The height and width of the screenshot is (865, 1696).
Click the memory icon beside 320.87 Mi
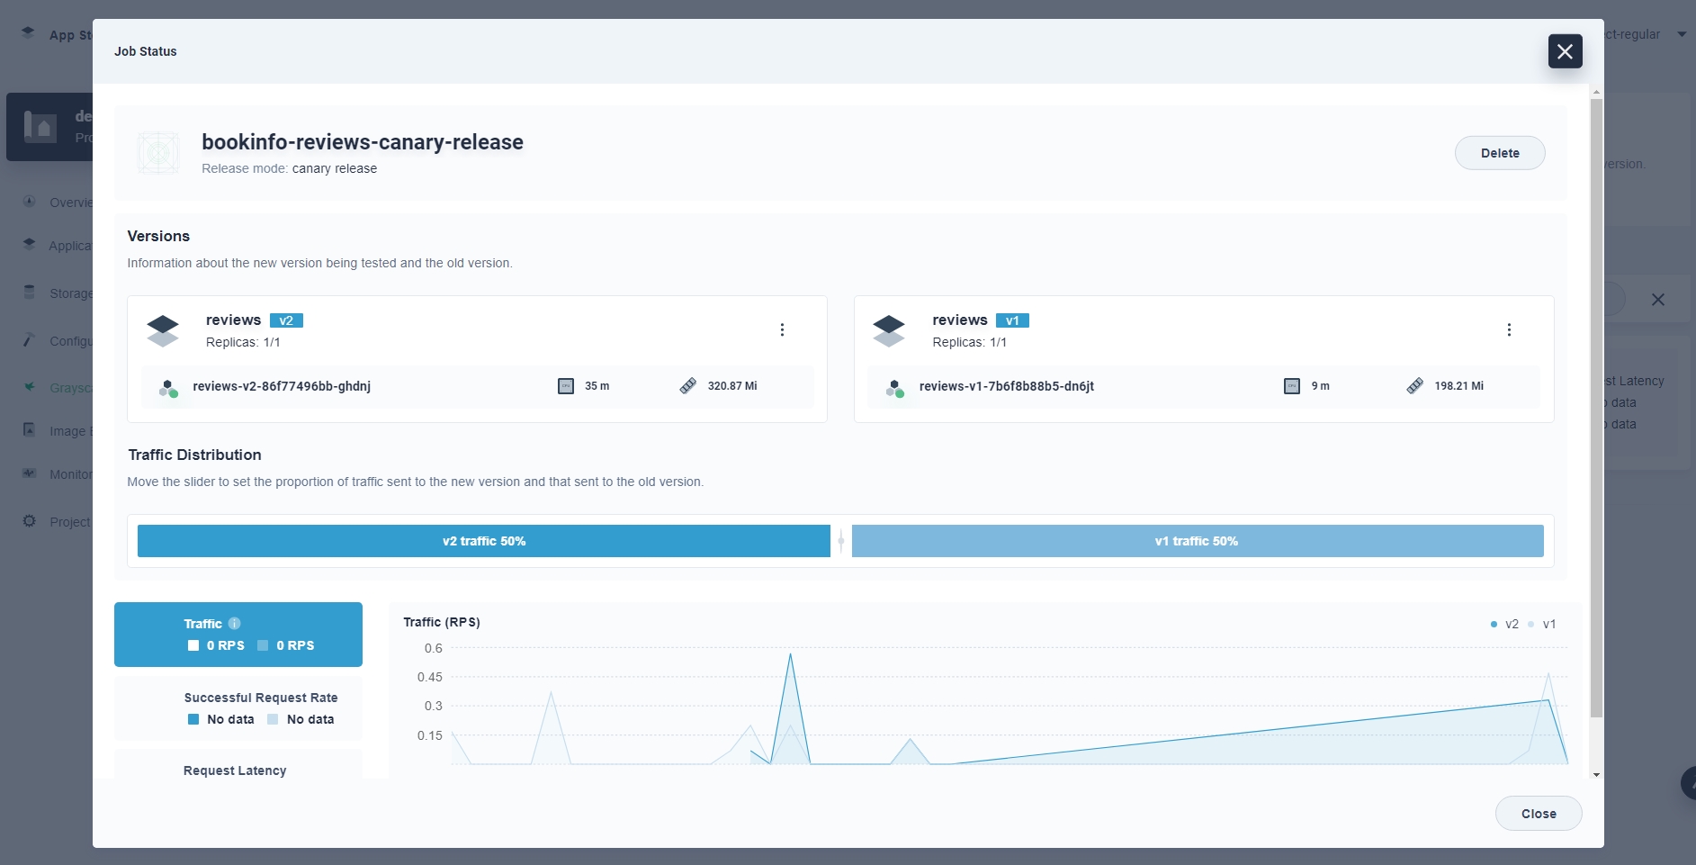tap(688, 386)
